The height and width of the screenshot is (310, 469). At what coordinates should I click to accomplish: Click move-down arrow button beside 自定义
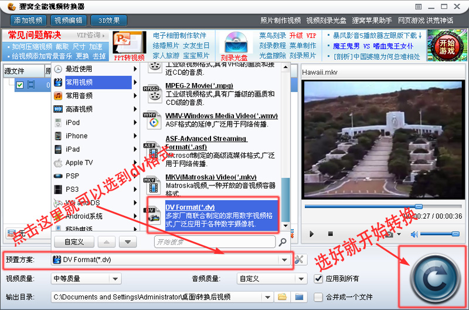coord(128,242)
